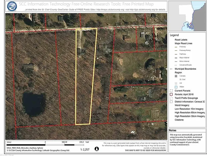Click the 'Highway' legend label
Viewport: 207px width, 156px height.
click(x=182, y=54)
